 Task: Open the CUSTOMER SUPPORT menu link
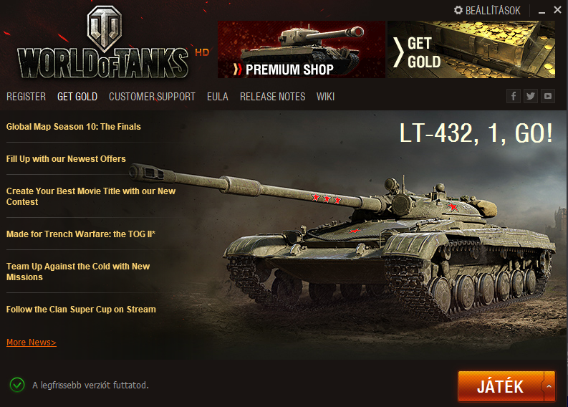[x=152, y=97]
